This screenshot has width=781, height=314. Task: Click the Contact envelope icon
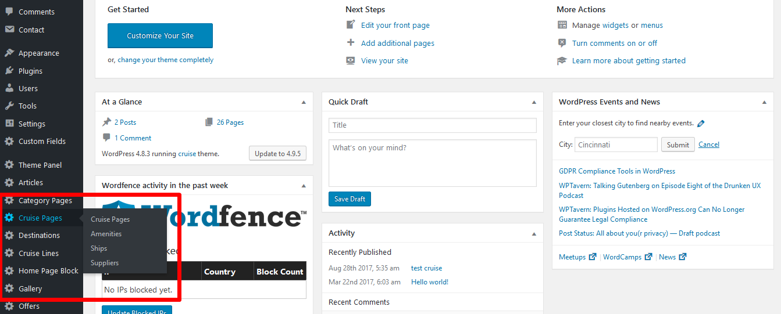(x=9, y=30)
